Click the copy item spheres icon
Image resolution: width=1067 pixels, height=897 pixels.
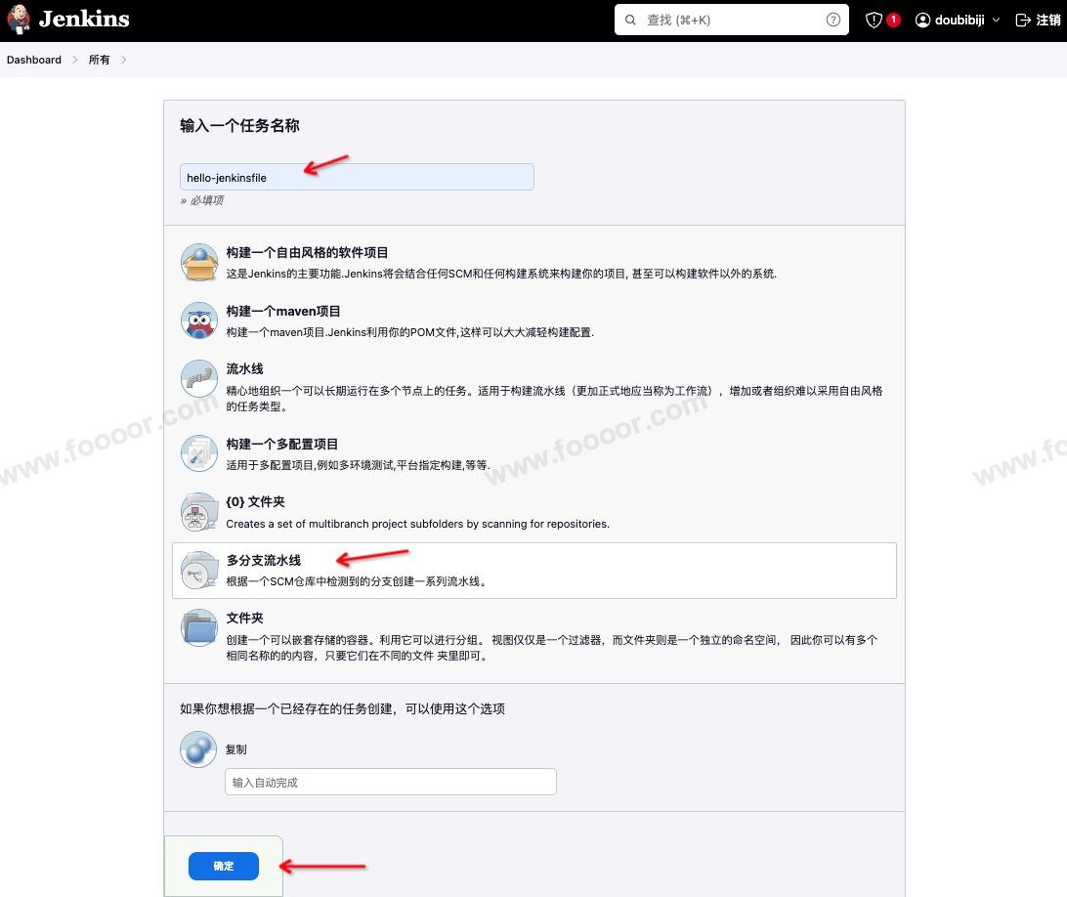coord(198,749)
